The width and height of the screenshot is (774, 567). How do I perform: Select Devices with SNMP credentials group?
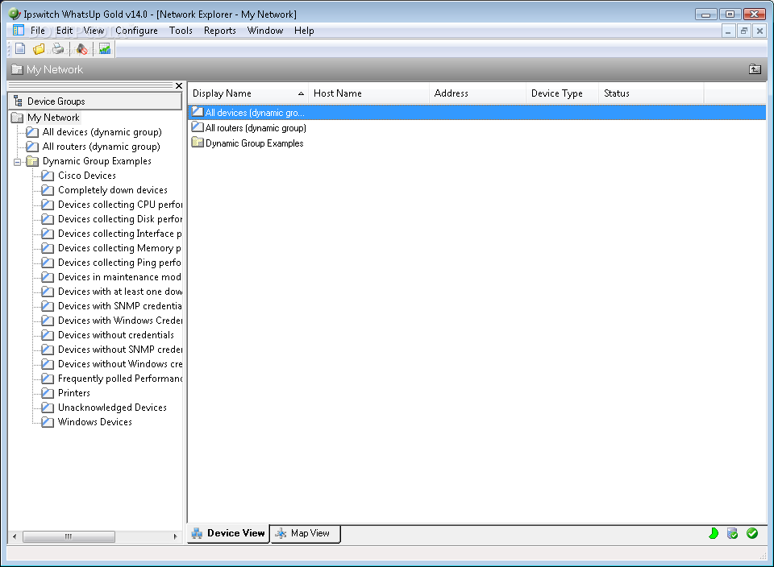(x=120, y=306)
